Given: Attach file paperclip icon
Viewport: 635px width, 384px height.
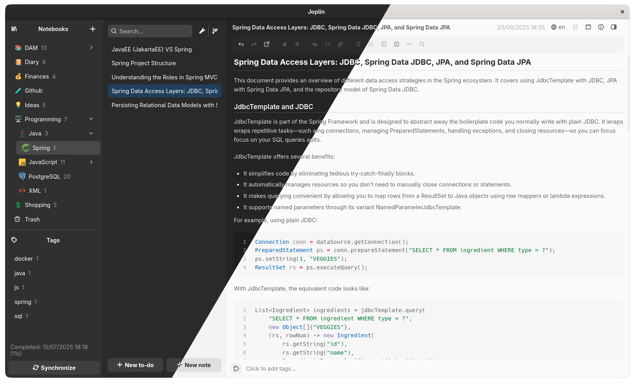Looking at the screenshot, I should click(x=341, y=44).
